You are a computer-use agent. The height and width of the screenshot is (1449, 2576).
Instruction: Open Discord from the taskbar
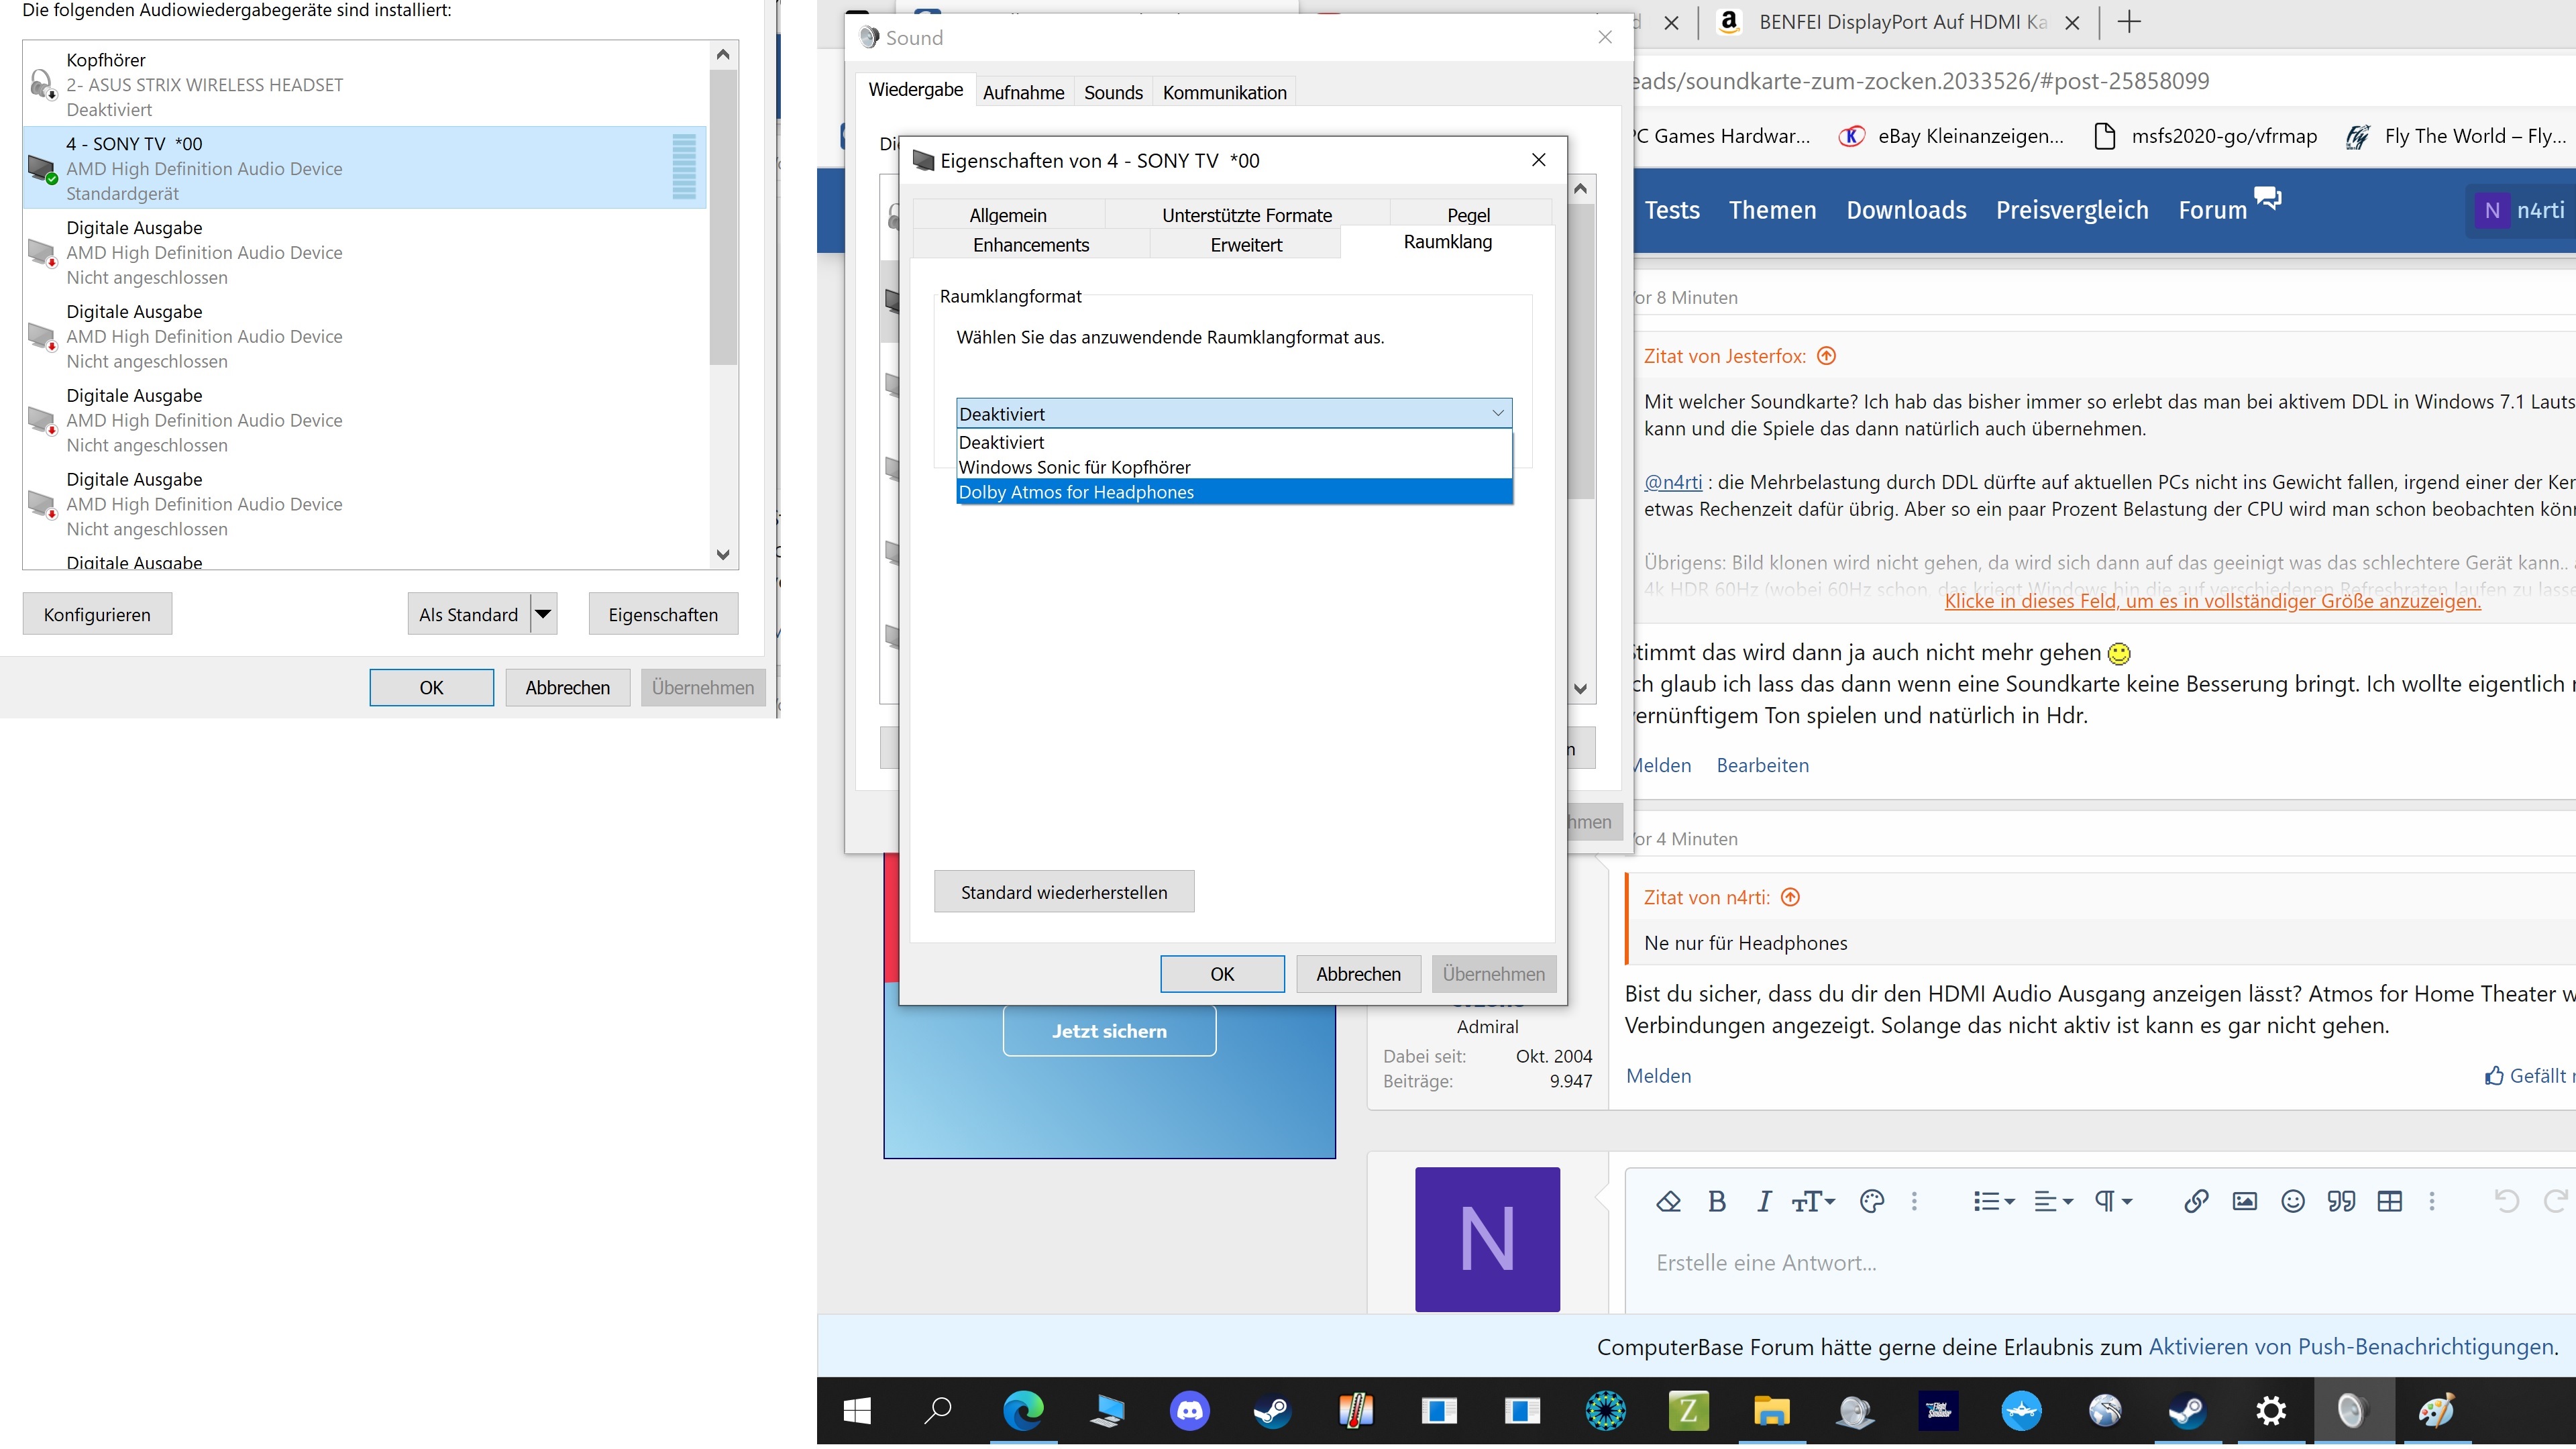[1189, 1411]
